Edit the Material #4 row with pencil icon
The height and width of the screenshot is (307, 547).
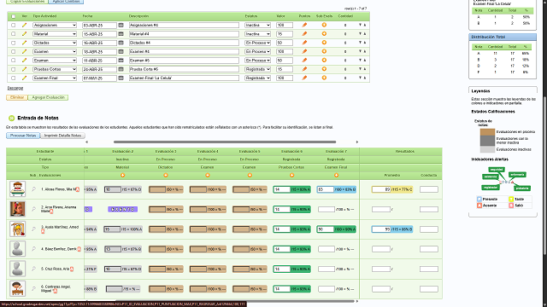pyautogui.click(x=24, y=34)
